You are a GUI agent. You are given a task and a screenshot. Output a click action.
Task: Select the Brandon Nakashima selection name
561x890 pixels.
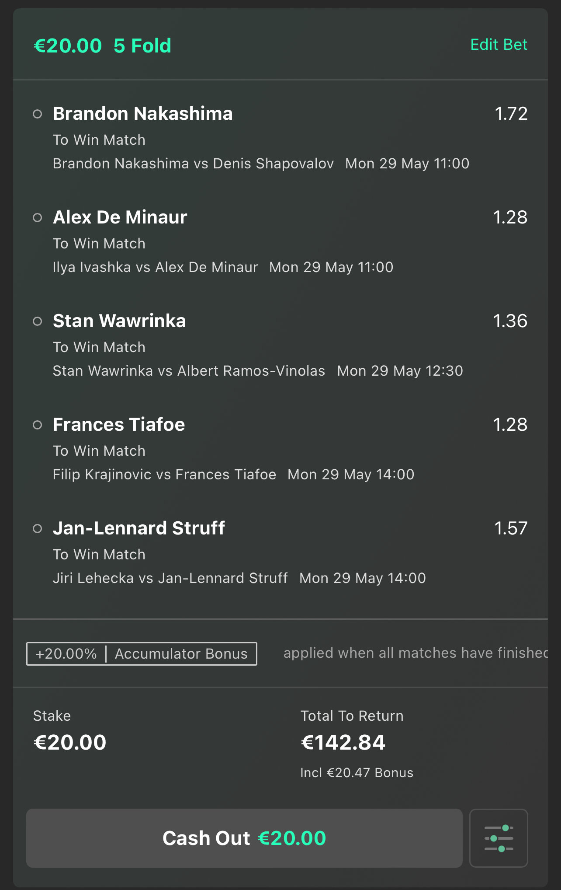click(x=142, y=114)
